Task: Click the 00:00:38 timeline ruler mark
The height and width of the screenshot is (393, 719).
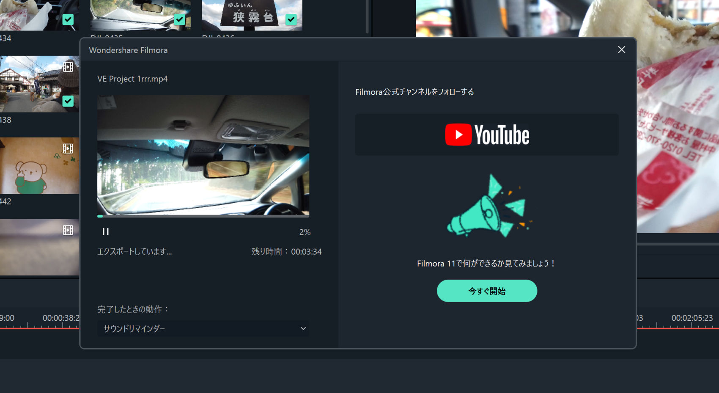Action: tap(61, 318)
